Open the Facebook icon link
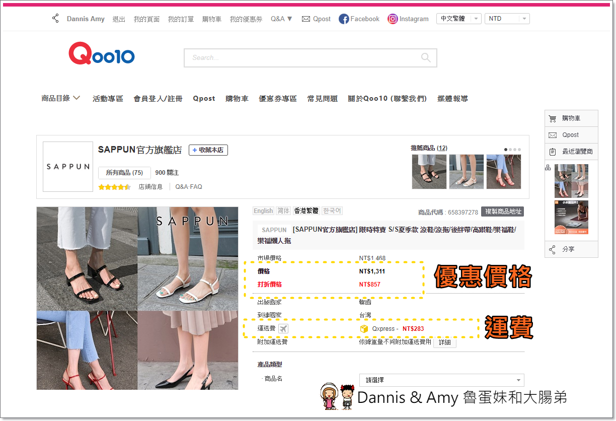 344,19
